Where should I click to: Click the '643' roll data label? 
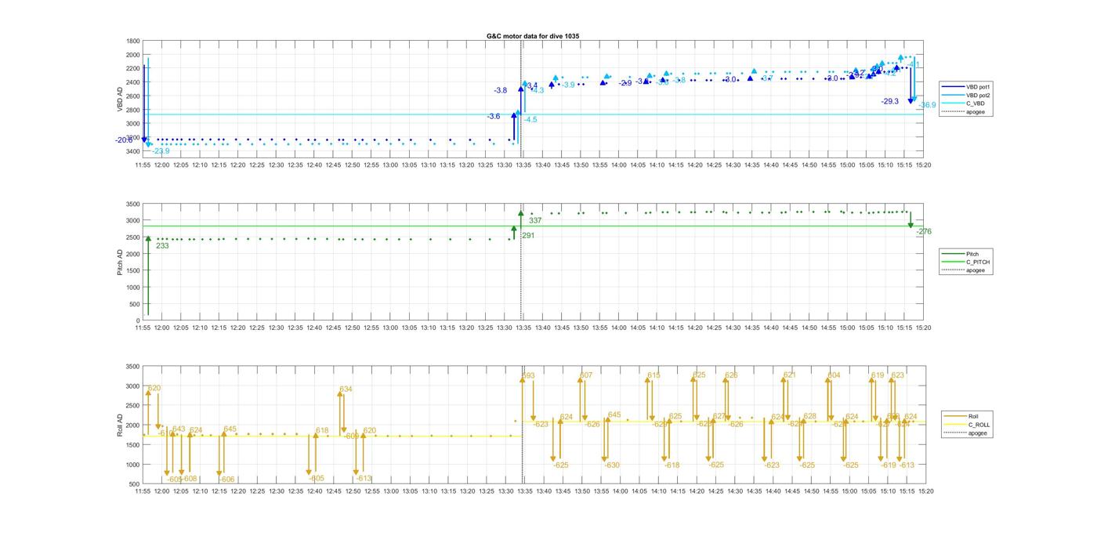point(179,429)
